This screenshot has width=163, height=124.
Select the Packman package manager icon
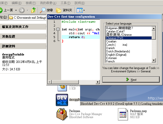click(x=62, y=114)
